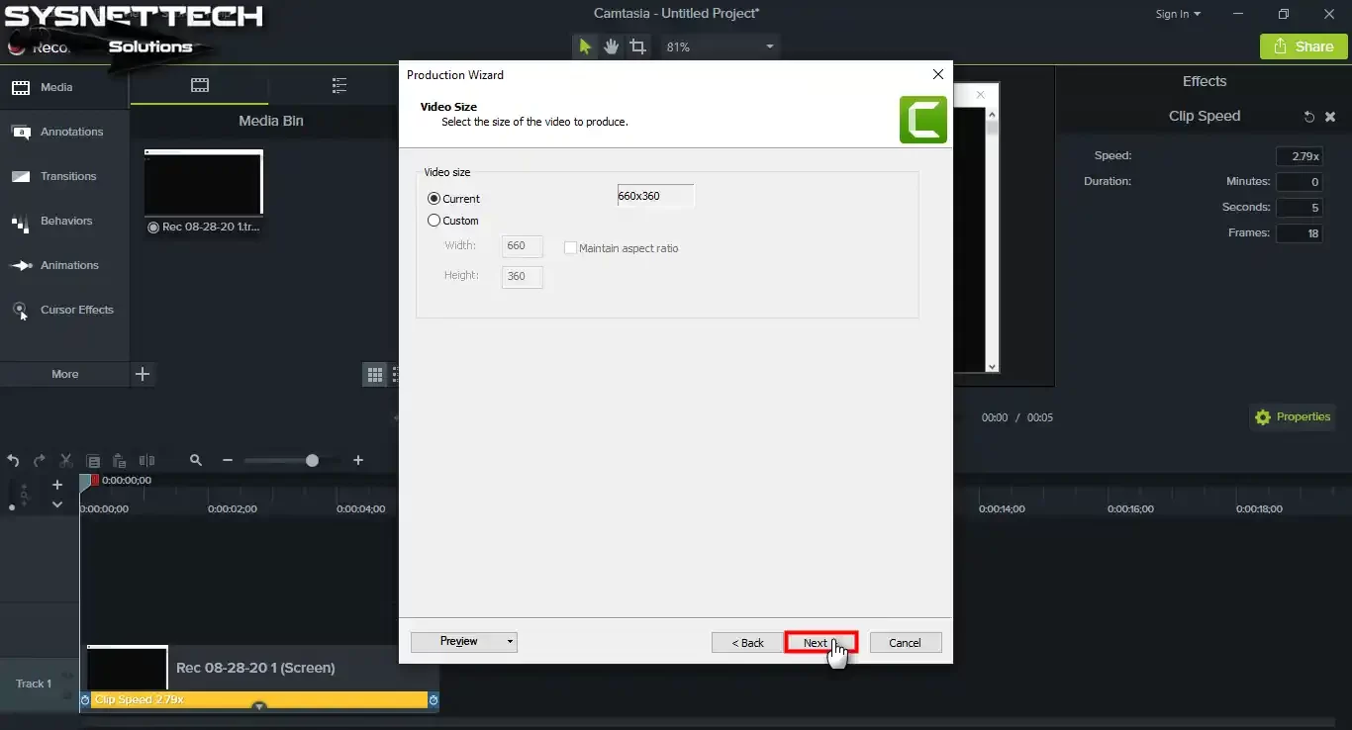
Task: Select the Crop tool in canvas toolbar
Action: coord(637,46)
